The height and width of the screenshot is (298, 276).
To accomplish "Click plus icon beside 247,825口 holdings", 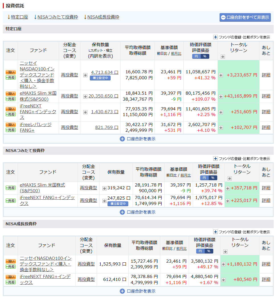I will click(104, 198).
